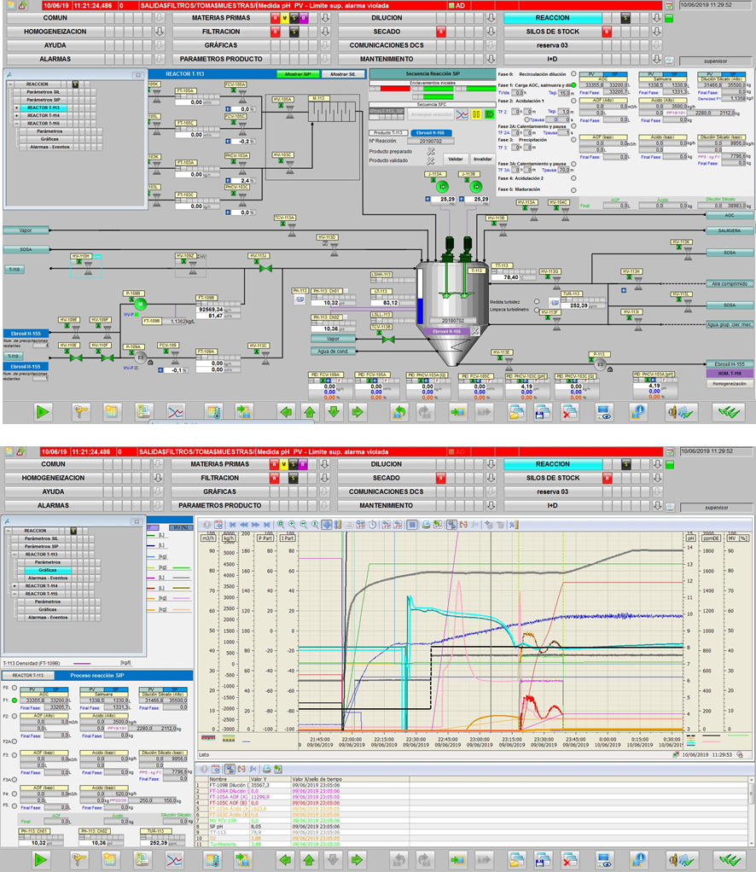Click thermometer icon in reactor diagram toolbar
The height and width of the screenshot is (872, 756).
(x=214, y=412)
